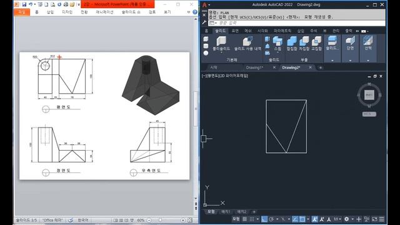
Task: Save the PowerPoint presentation
Action: click(x=24, y=4)
